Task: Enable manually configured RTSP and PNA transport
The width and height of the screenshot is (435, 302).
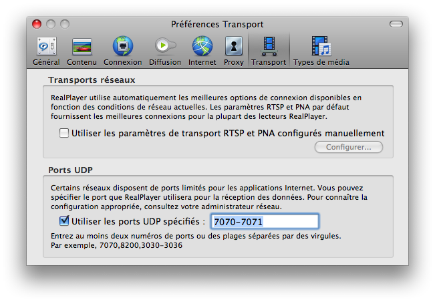Action: click(x=64, y=133)
